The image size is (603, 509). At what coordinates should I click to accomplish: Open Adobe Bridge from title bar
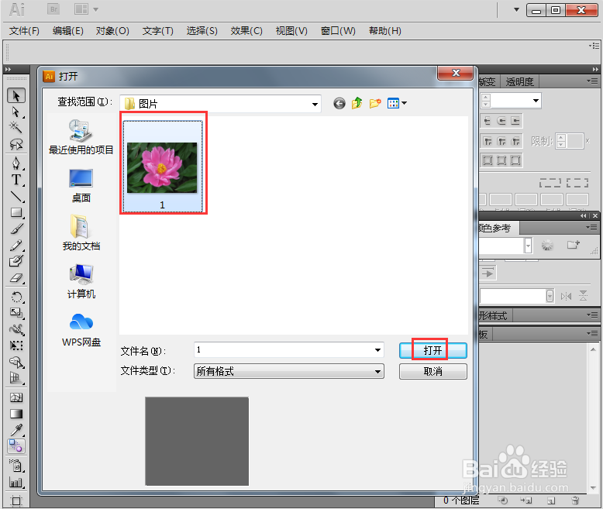(x=53, y=9)
